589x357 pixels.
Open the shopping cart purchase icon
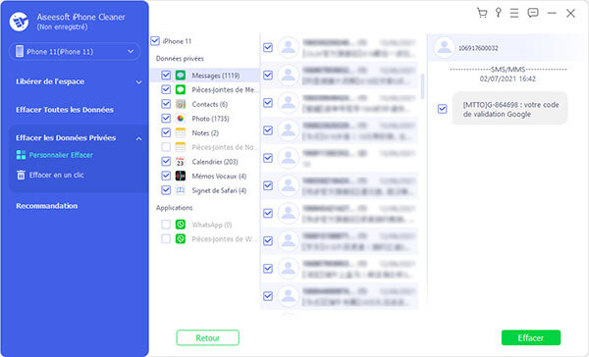482,13
